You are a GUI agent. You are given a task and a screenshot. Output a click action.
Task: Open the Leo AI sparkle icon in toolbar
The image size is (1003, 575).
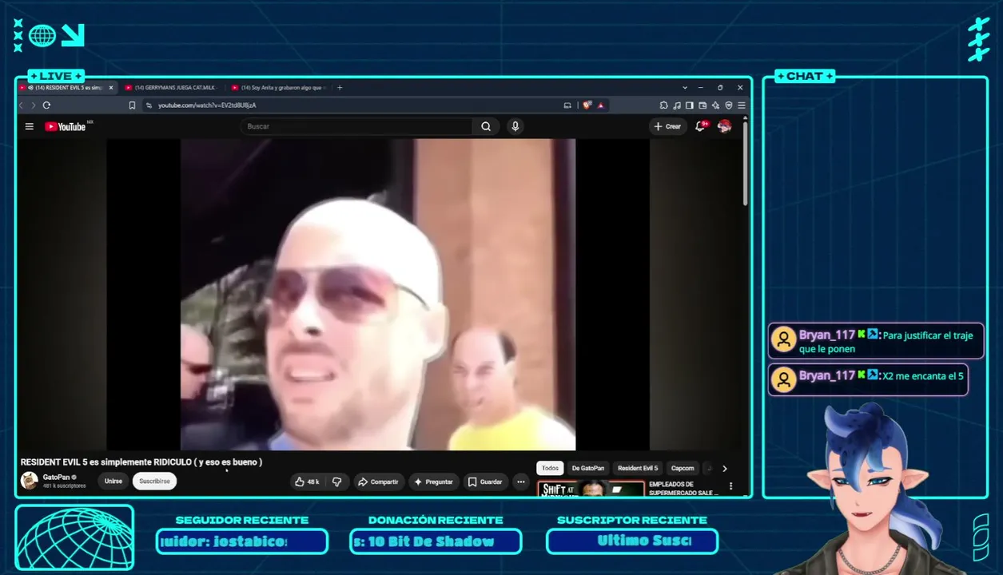tap(716, 105)
